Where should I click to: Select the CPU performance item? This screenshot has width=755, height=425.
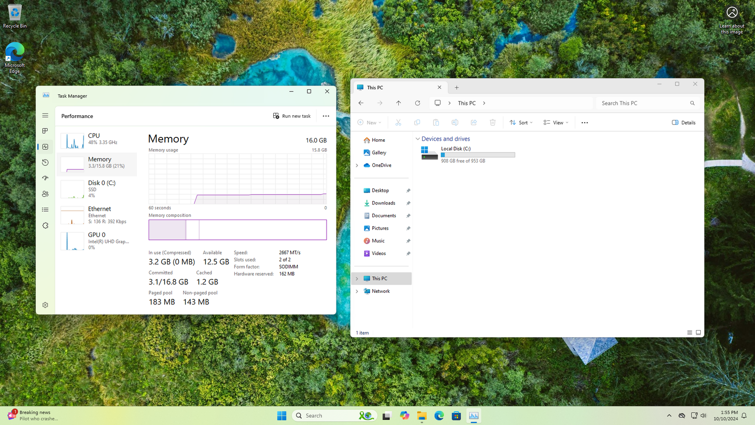(x=97, y=141)
